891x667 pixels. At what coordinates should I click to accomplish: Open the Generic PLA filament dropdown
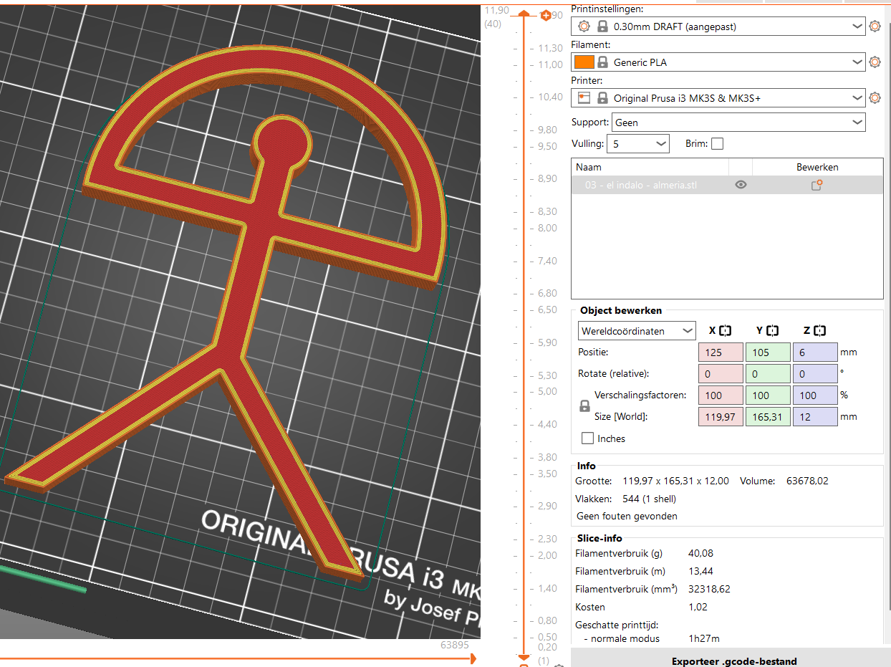[718, 62]
